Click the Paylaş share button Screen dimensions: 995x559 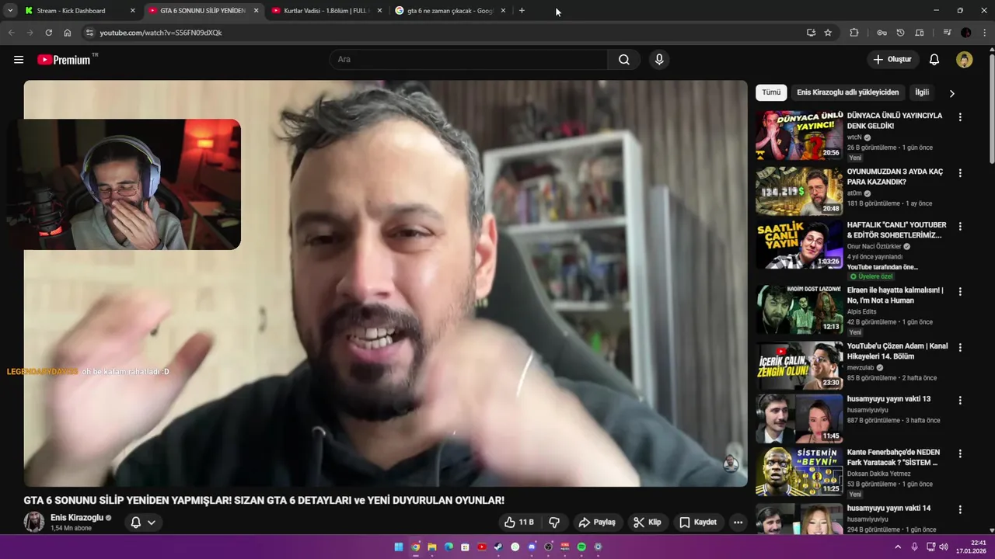[x=597, y=523]
